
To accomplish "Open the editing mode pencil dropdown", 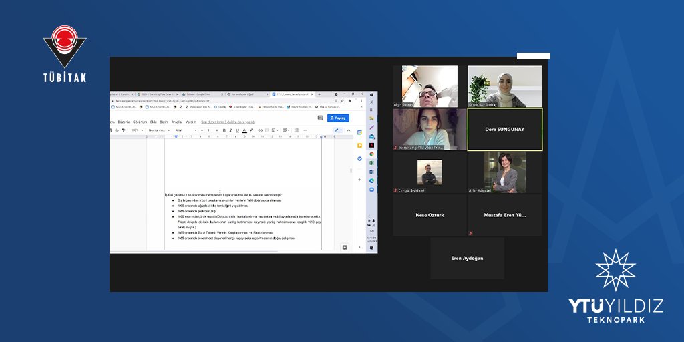I will click(x=339, y=130).
